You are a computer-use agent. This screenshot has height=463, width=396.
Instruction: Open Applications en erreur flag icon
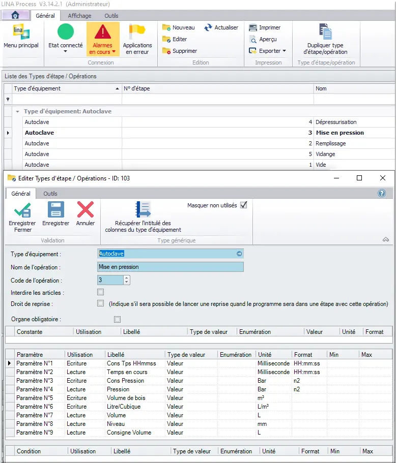tap(137, 32)
